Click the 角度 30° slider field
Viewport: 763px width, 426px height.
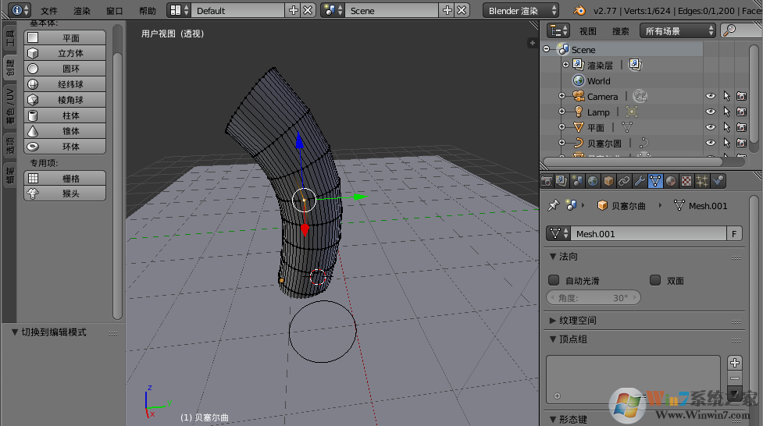coord(594,298)
